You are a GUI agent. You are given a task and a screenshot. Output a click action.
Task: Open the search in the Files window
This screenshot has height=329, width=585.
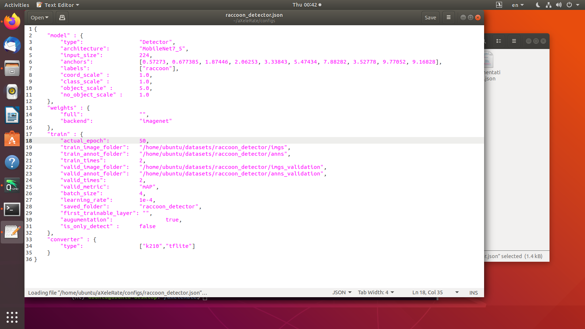coord(483,41)
